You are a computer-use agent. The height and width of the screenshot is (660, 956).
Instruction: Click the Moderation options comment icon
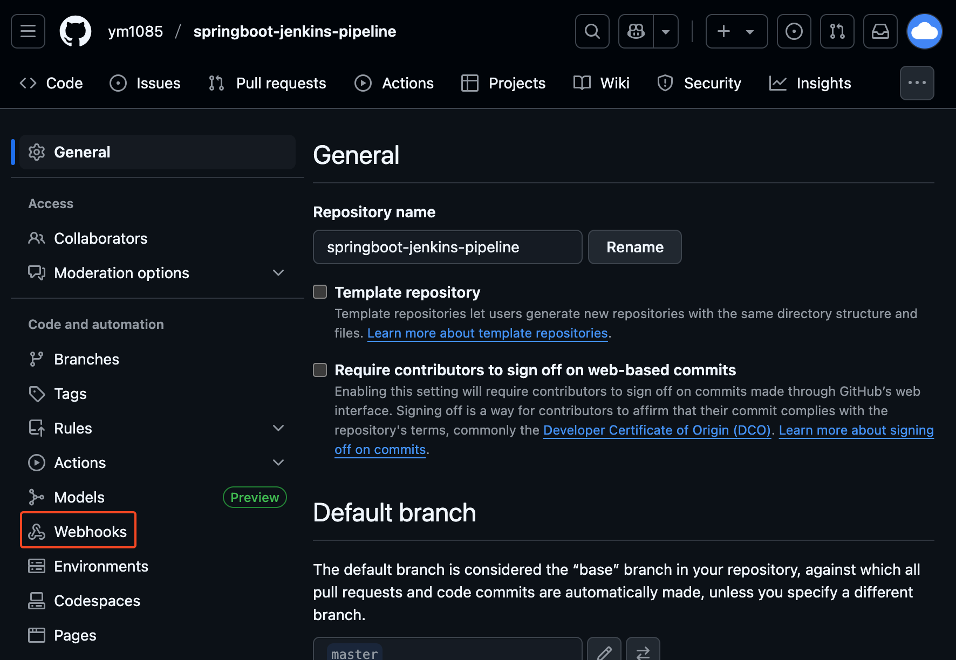(37, 273)
